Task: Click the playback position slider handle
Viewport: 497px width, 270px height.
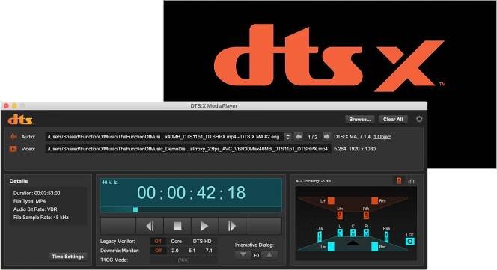Action: [135, 209]
